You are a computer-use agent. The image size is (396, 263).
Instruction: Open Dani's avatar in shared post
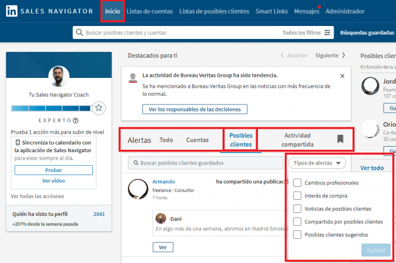(x=161, y=218)
